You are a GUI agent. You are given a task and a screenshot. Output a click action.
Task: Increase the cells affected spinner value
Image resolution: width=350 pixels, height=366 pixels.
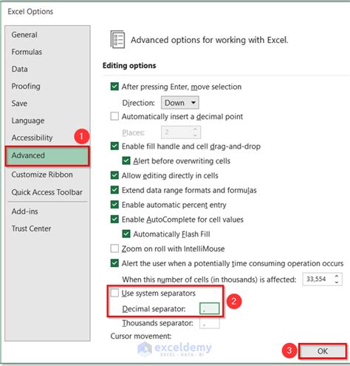coord(337,277)
